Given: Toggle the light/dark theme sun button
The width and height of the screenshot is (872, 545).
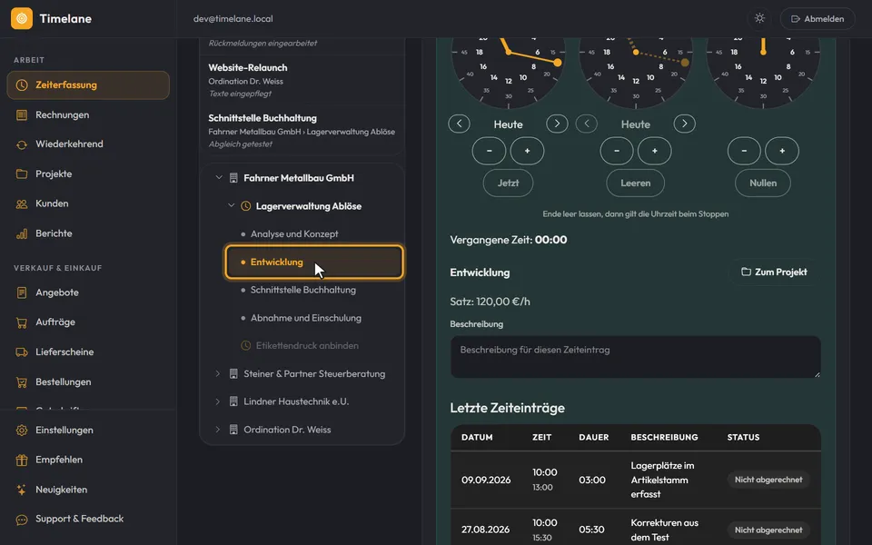Looking at the screenshot, I should [x=759, y=18].
